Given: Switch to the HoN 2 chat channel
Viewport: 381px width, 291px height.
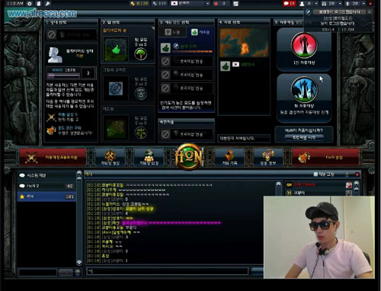Looking at the screenshot, I should tap(46, 186).
